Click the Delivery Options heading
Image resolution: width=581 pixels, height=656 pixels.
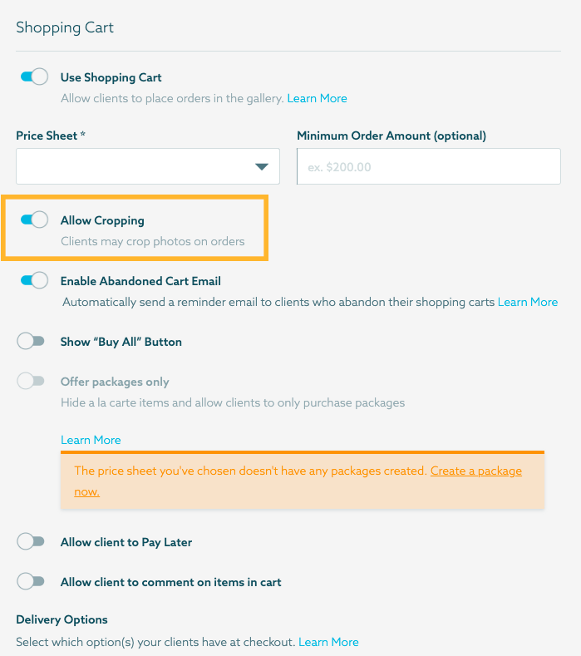tap(62, 619)
